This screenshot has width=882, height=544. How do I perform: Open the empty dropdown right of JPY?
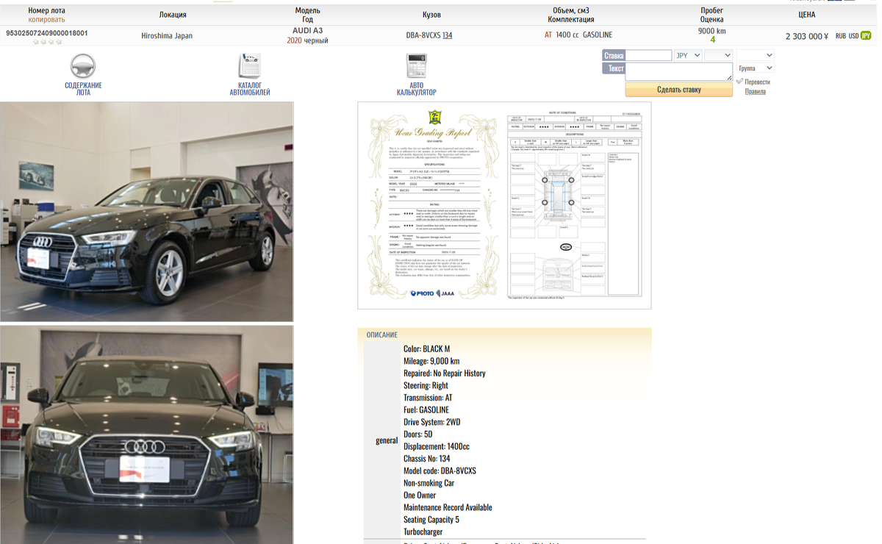click(x=718, y=55)
